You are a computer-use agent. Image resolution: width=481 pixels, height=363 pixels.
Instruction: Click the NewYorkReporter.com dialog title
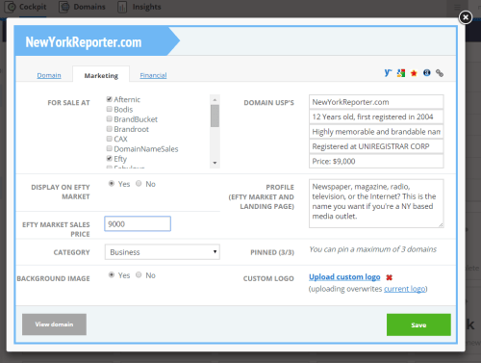84,42
